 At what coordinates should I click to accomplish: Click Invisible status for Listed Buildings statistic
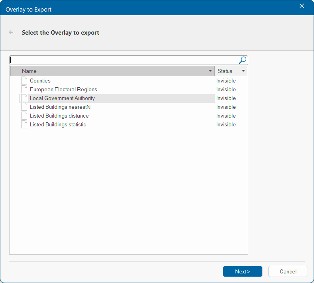226,125
